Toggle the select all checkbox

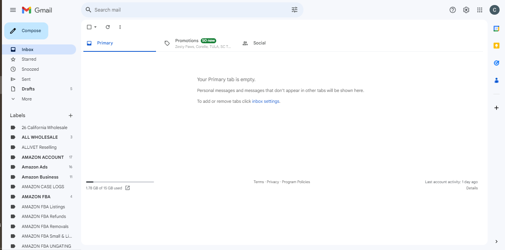pos(89,27)
